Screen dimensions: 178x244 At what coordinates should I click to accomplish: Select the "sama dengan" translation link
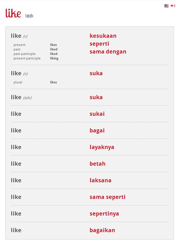(108, 52)
